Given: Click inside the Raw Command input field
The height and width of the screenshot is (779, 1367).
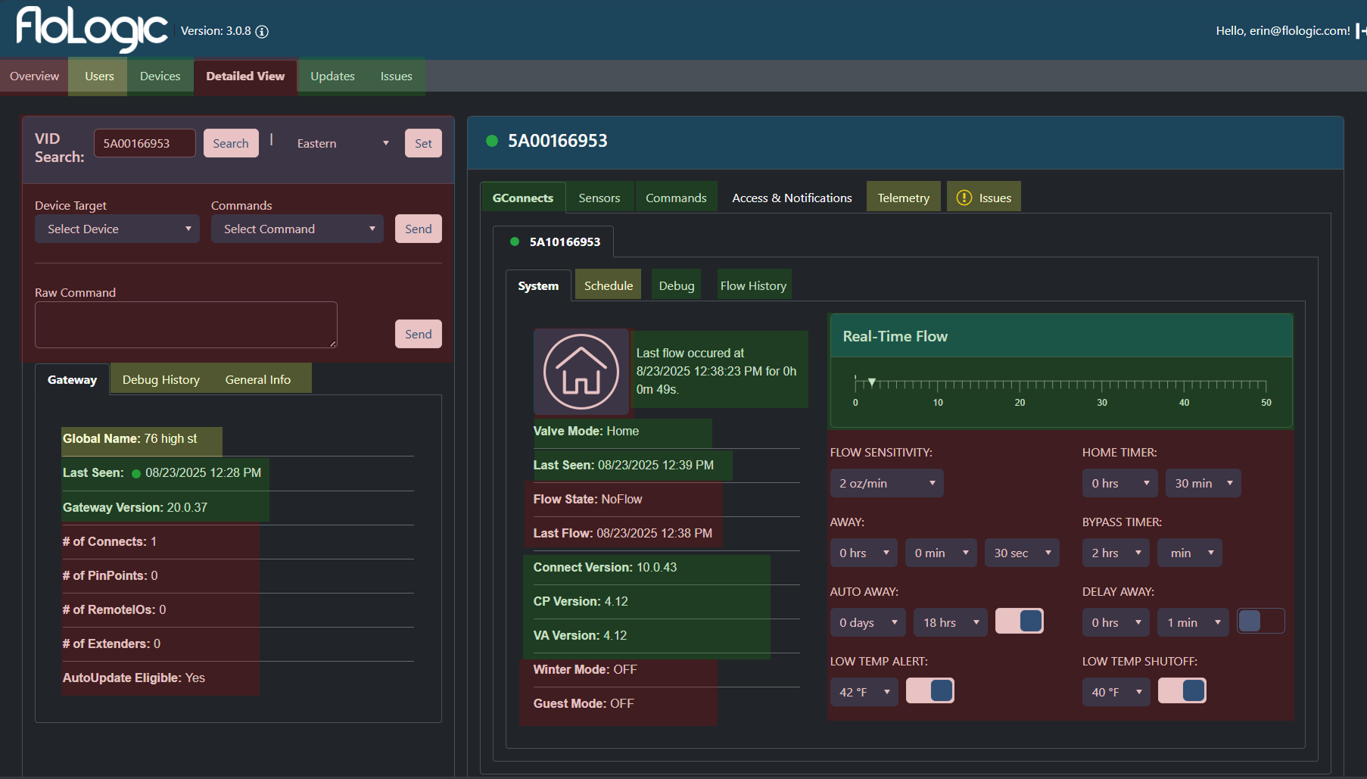Looking at the screenshot, I should [185, 324].
